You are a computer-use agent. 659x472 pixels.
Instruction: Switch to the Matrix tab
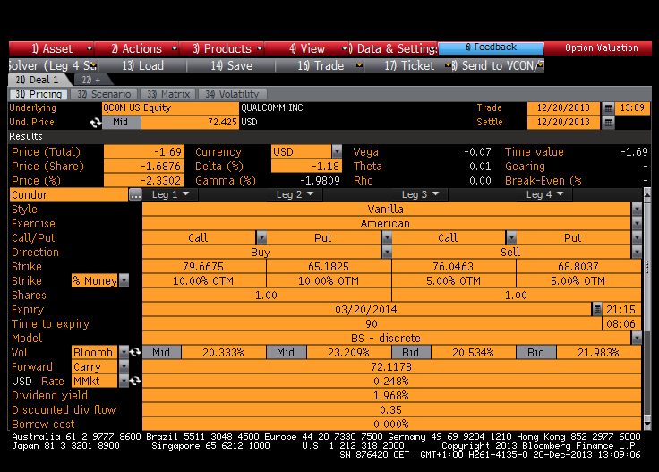(x=168, y=94)
